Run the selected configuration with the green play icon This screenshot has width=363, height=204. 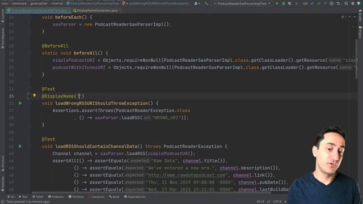tap(277, 3)
